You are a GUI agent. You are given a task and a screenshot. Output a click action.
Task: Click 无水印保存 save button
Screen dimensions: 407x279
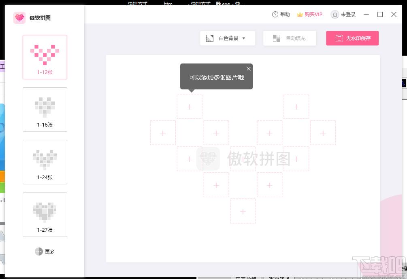(352, 38)
